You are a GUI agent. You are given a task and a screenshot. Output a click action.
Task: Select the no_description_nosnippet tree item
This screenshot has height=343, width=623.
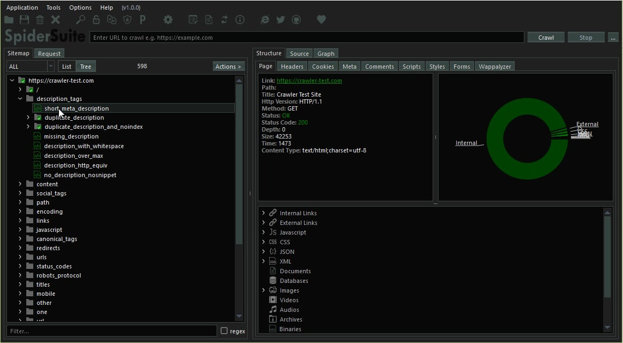tap(80, 175)
